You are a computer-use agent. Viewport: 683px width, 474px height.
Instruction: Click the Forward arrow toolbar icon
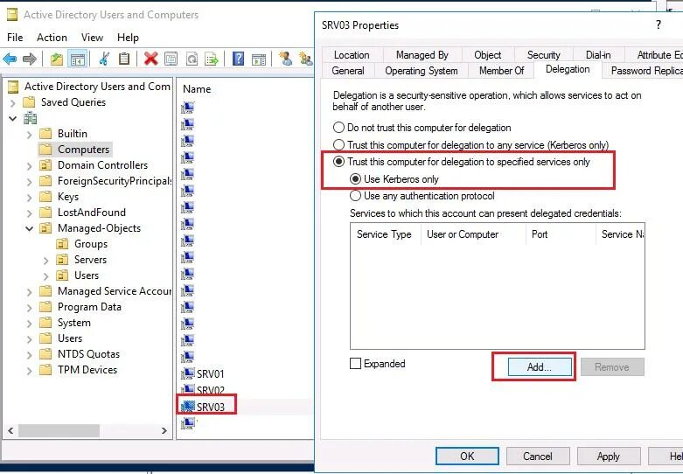(29, 59)
